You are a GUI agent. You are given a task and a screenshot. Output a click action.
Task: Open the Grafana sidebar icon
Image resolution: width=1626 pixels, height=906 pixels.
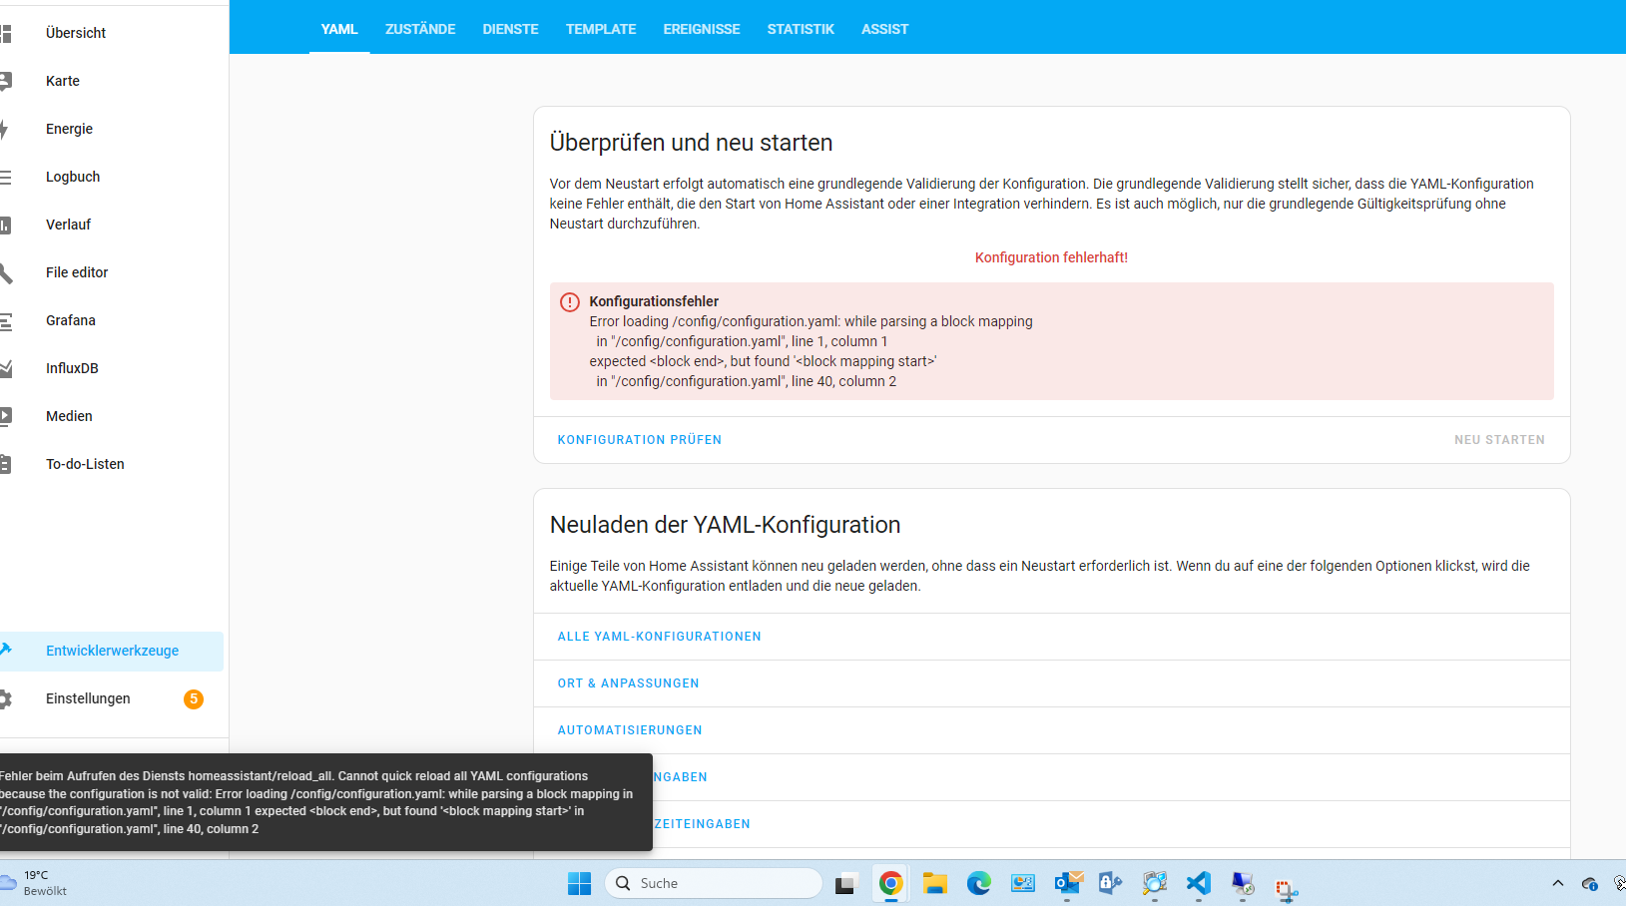click(x=5, y=320)
